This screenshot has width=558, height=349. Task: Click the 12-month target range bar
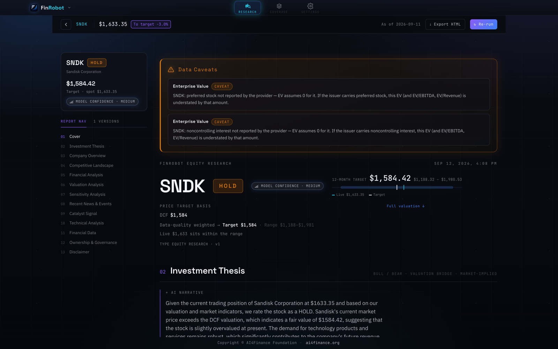pos(397,187)
